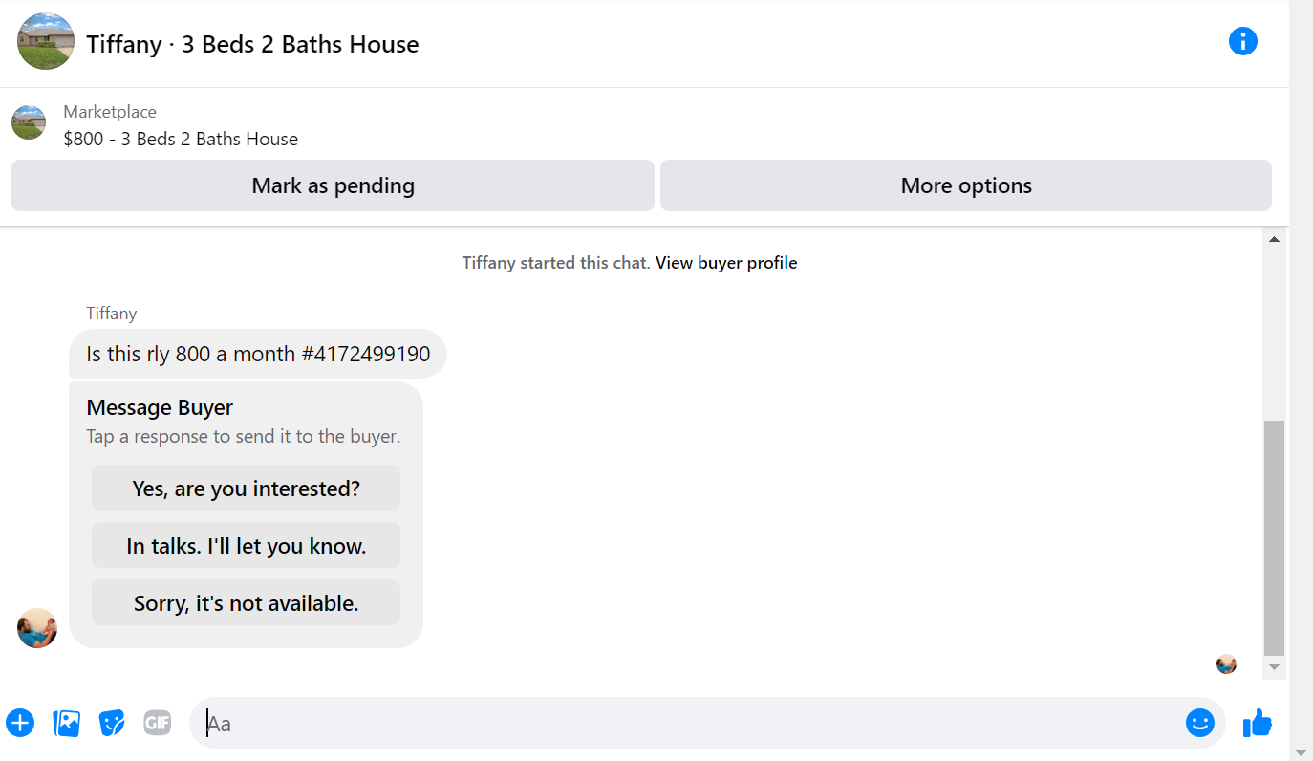Choose a sticker from the sticker icon
Viewport: 1313px width, 761px height.
112,723
